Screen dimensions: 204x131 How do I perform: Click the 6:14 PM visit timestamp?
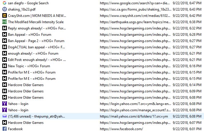point(187,85)
